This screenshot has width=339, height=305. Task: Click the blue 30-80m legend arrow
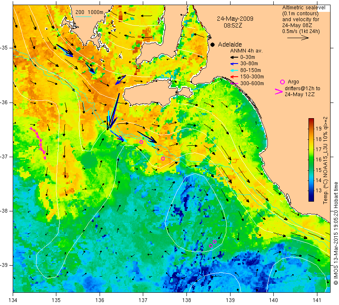234,64
